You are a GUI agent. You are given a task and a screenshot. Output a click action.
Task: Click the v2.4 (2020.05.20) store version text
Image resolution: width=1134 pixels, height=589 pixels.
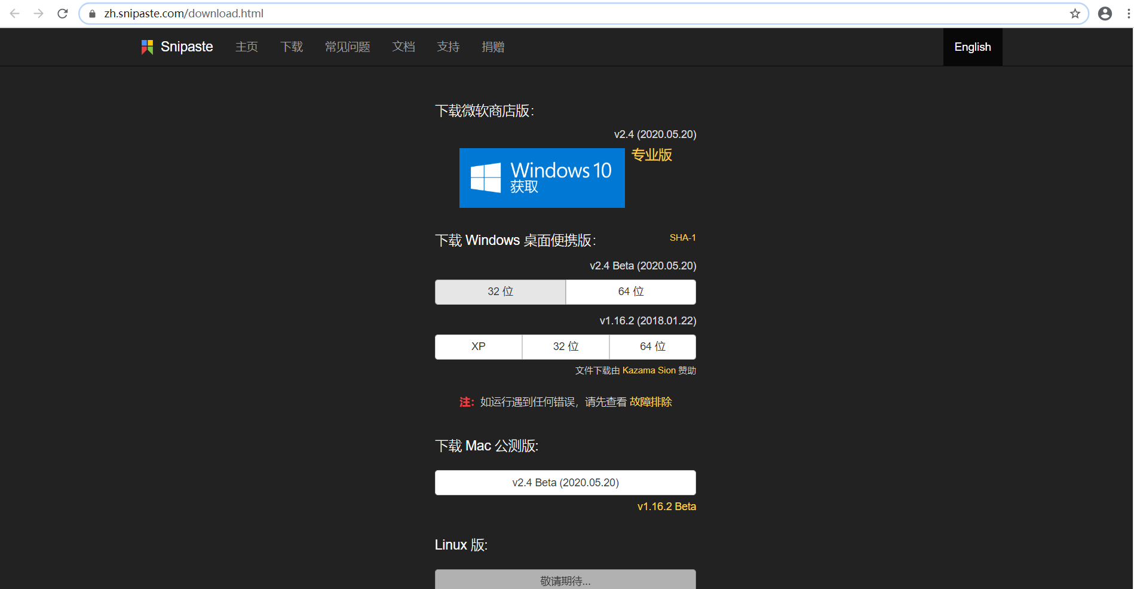(x=655, y=134)
